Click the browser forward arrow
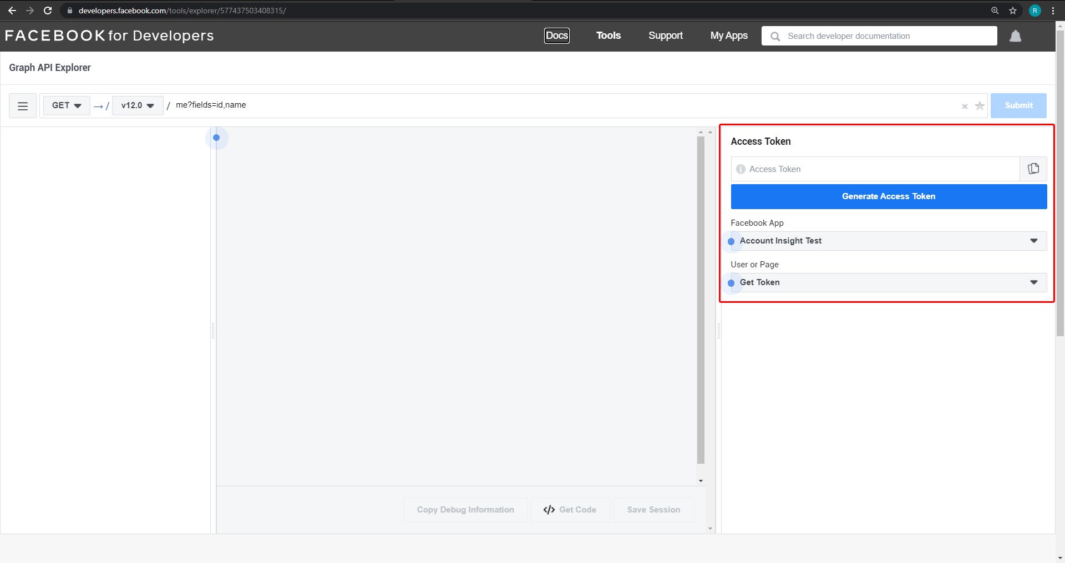 pyautogui.click(x=30, y=11)
